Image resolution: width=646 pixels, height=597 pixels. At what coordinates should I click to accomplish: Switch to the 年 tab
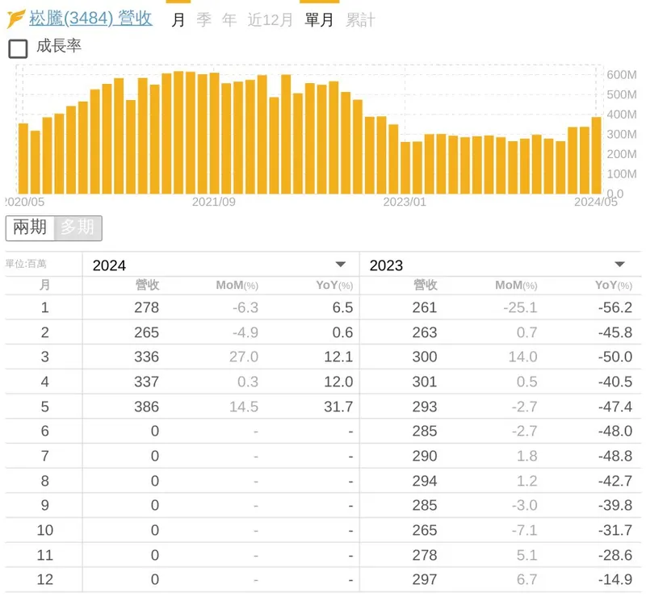pos(229,19)
